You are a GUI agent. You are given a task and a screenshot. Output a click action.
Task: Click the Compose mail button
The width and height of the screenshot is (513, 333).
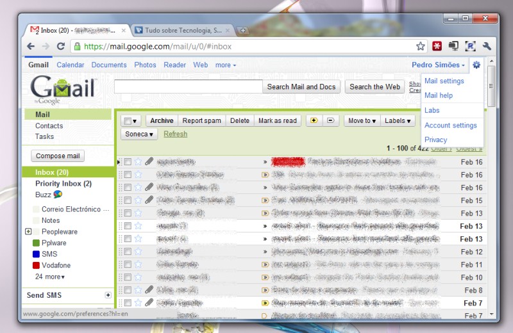click(x=58, y=156)
